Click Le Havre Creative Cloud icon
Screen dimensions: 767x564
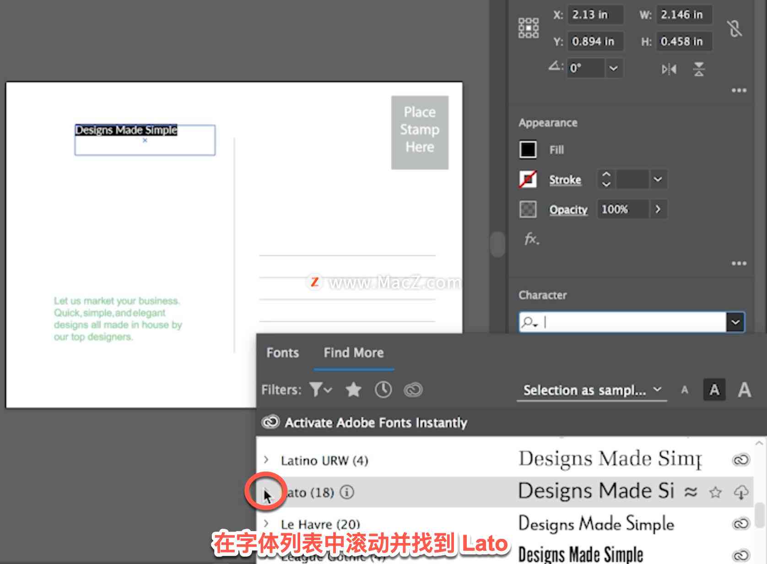click(741, 523)
